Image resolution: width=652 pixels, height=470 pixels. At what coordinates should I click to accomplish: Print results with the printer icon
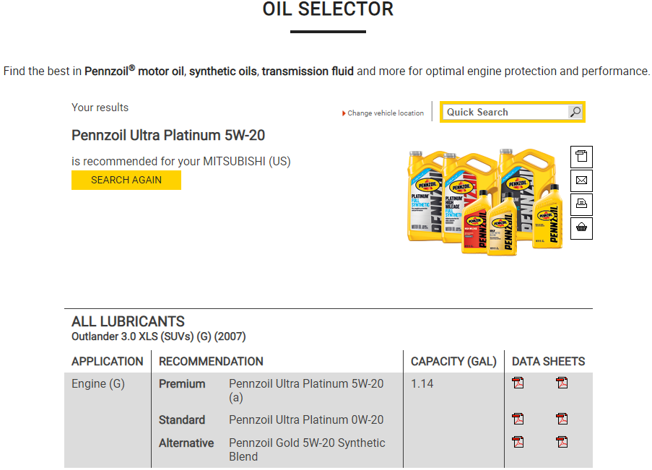pos(581,204)
